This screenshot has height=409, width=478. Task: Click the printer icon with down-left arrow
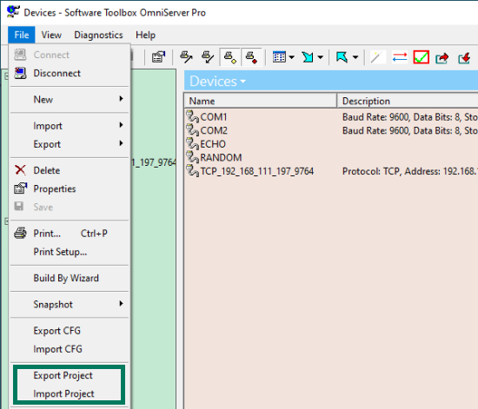point(208,57)
